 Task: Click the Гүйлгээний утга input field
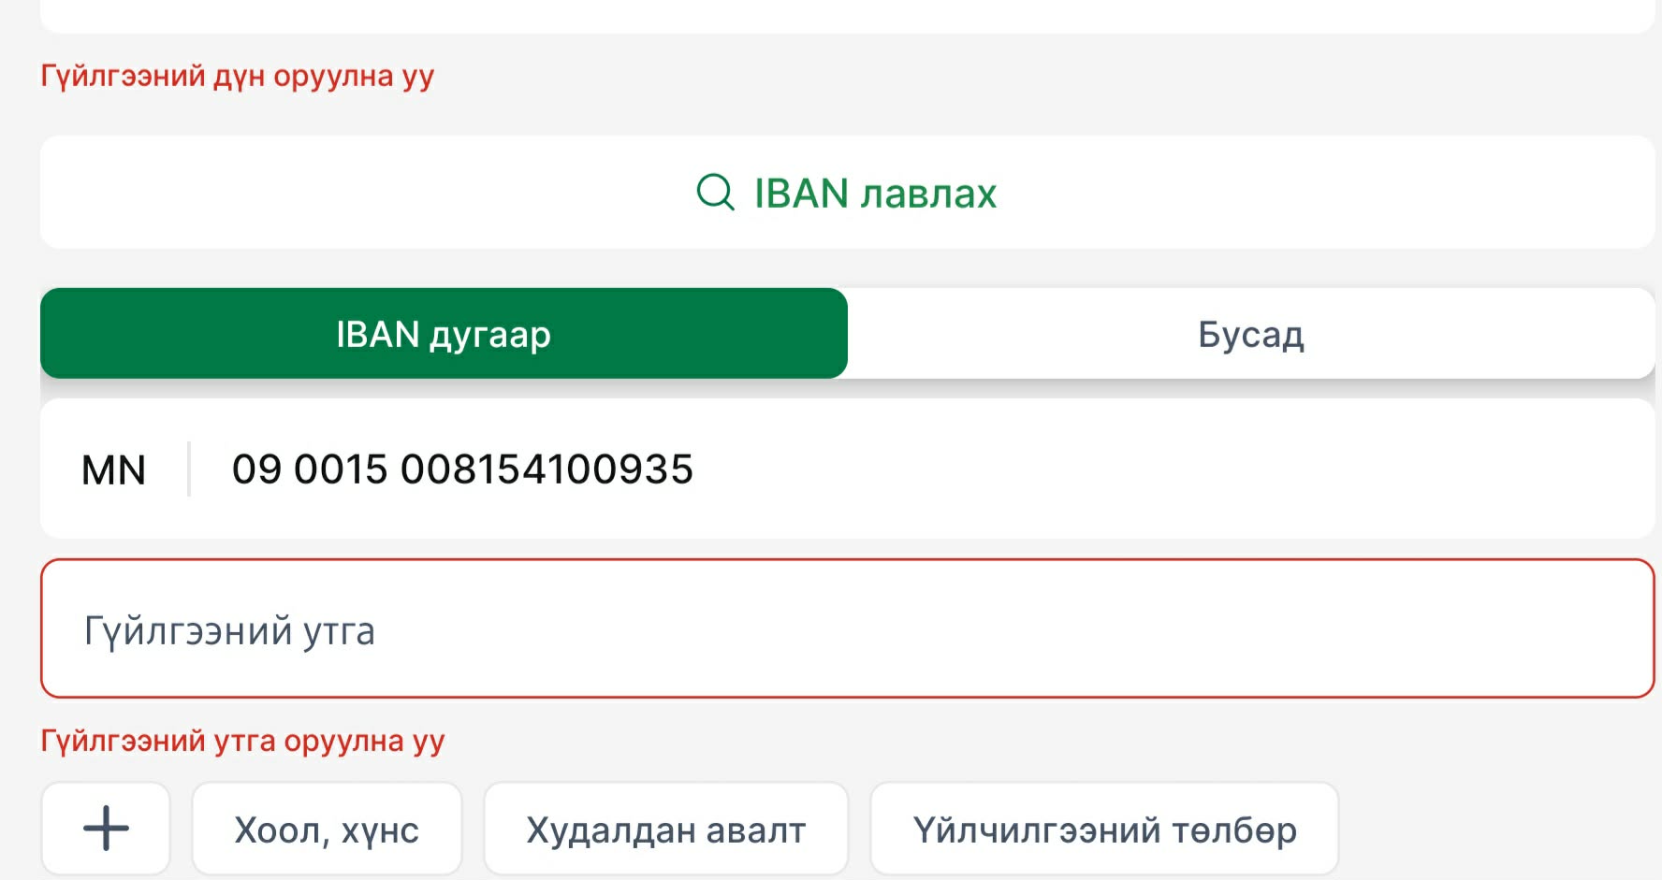pyautogui.click(x=847, y=628)
